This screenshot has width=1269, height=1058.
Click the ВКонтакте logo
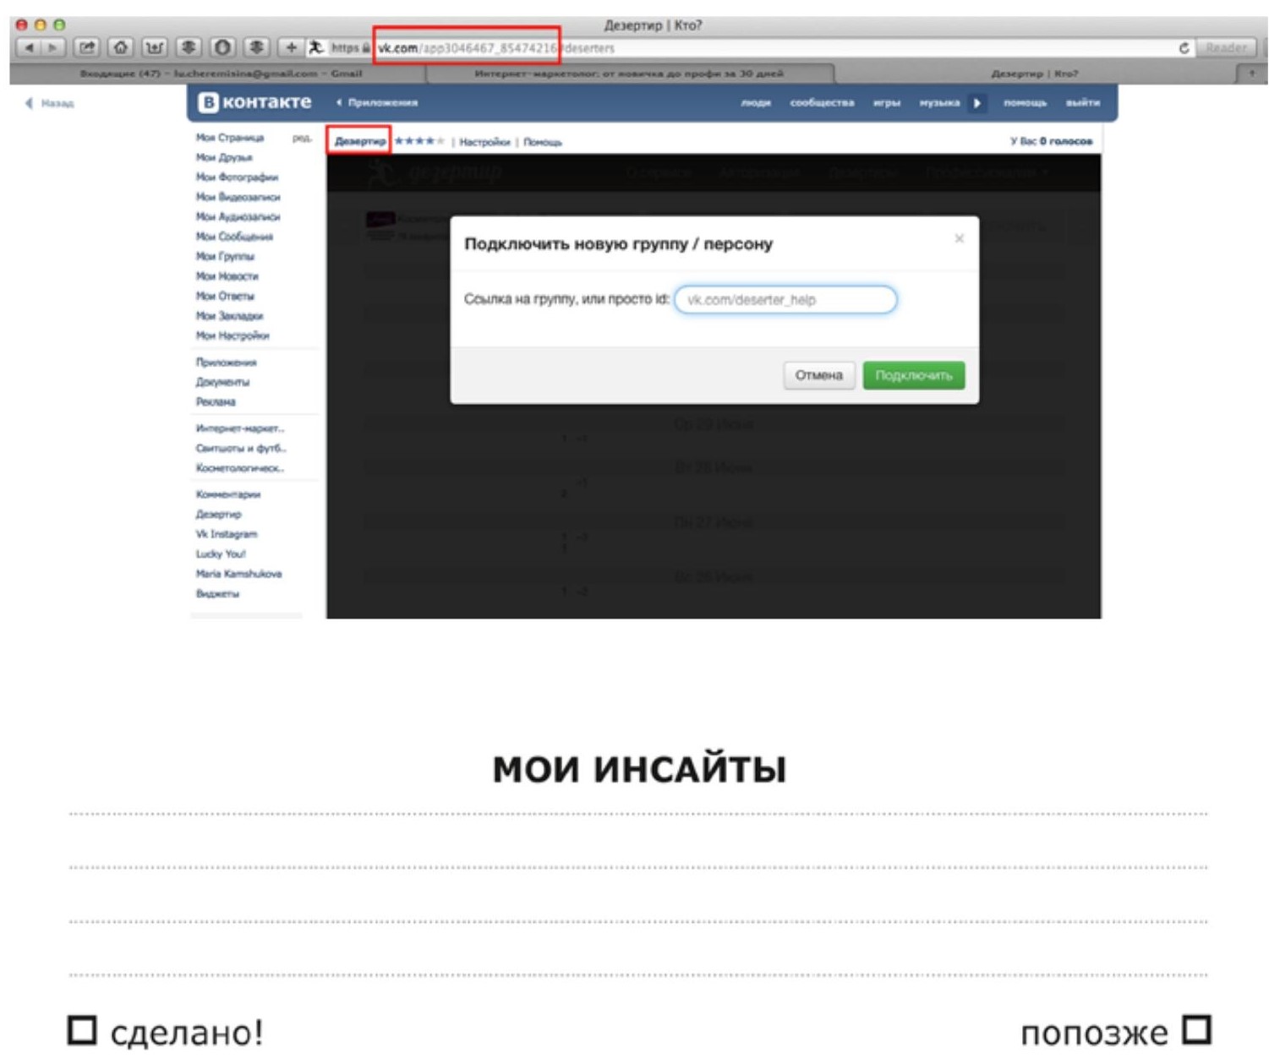coord(254,102)
